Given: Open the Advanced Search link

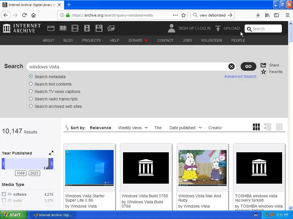Looking at the screenshot, I should [240, 76].
